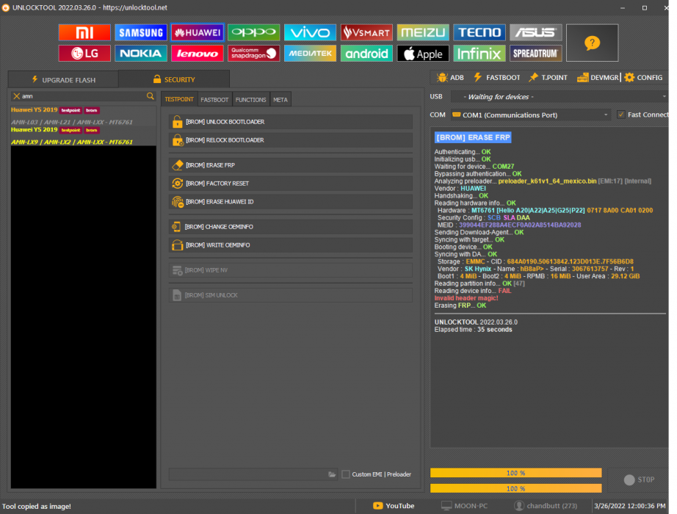Clear the model search with X icon
This screenshot has width=677, height=514.
coord(16,96)
